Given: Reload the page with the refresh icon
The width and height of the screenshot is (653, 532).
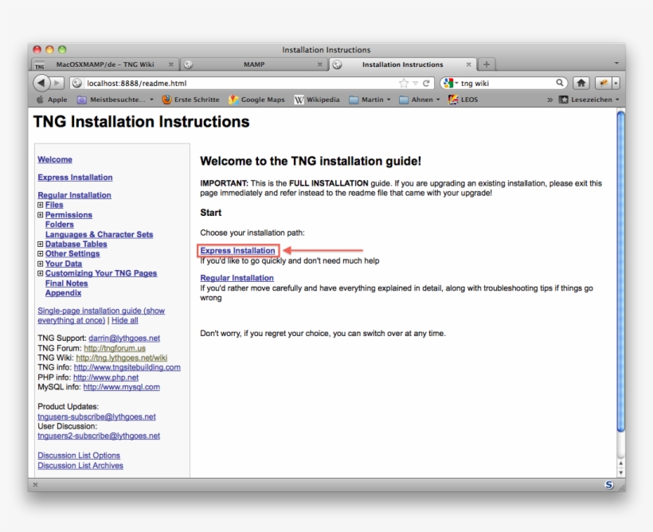Looking at the screenshot, I should pyautogui.click(x=426, y=84).
